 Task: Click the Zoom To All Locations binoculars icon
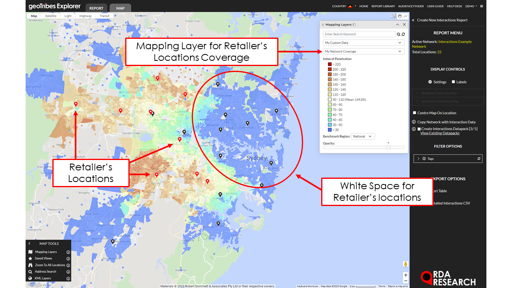(30, 265)
